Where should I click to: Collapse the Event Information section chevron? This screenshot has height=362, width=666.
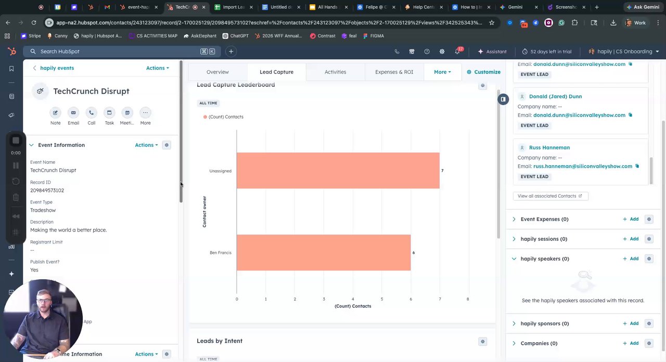31,145
